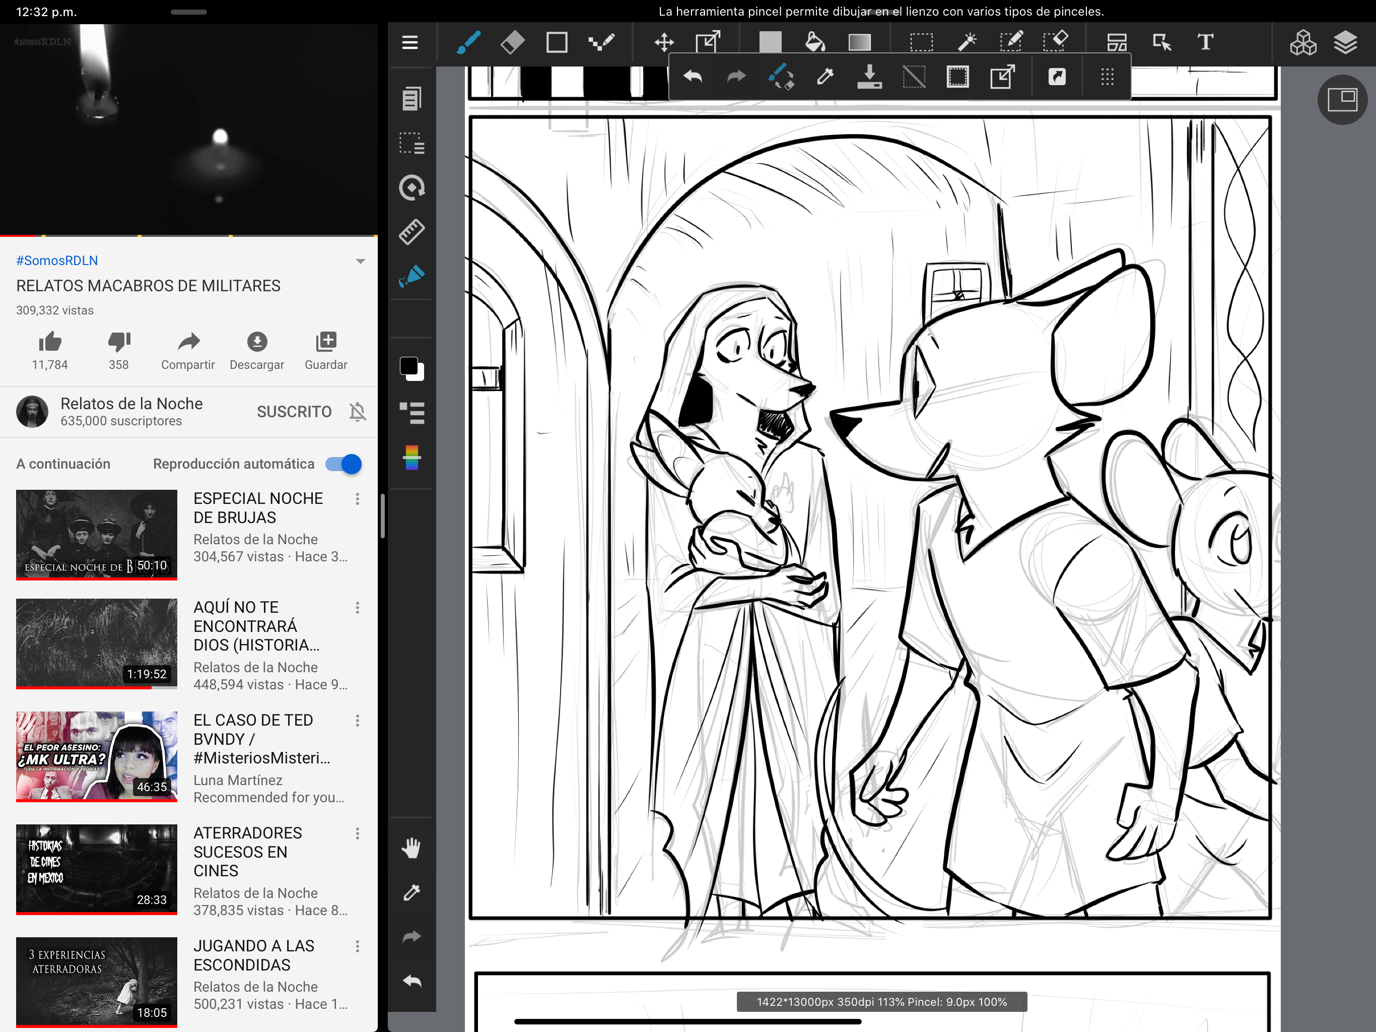Screen dimensions: 1376x1032
Task: Click the SUSCRITO button
Action: pos(294,411)
